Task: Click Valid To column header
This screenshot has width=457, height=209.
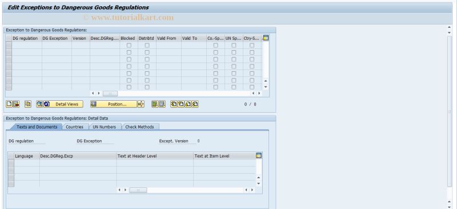Action: [194, 38]
